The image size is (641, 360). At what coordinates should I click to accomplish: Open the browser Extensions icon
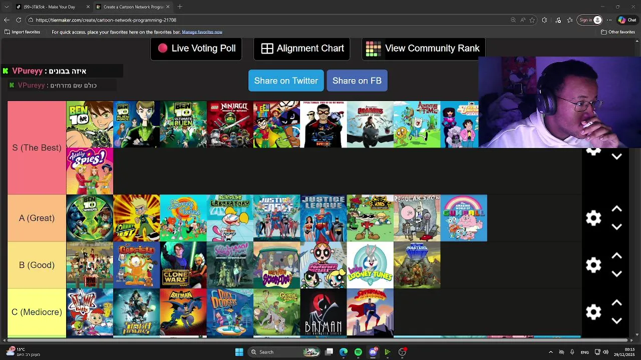click(544, 20)
